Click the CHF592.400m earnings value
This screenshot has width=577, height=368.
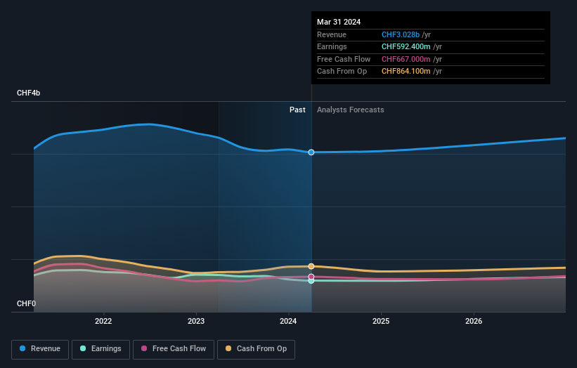click(406, 46)
